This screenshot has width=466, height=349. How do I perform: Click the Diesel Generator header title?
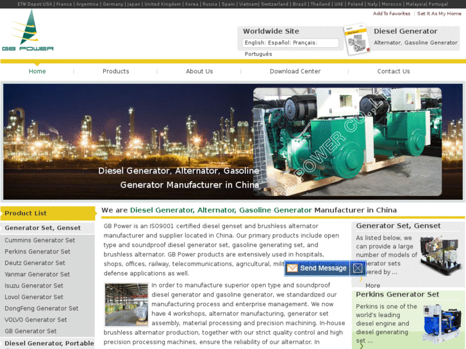click(405, 31)
